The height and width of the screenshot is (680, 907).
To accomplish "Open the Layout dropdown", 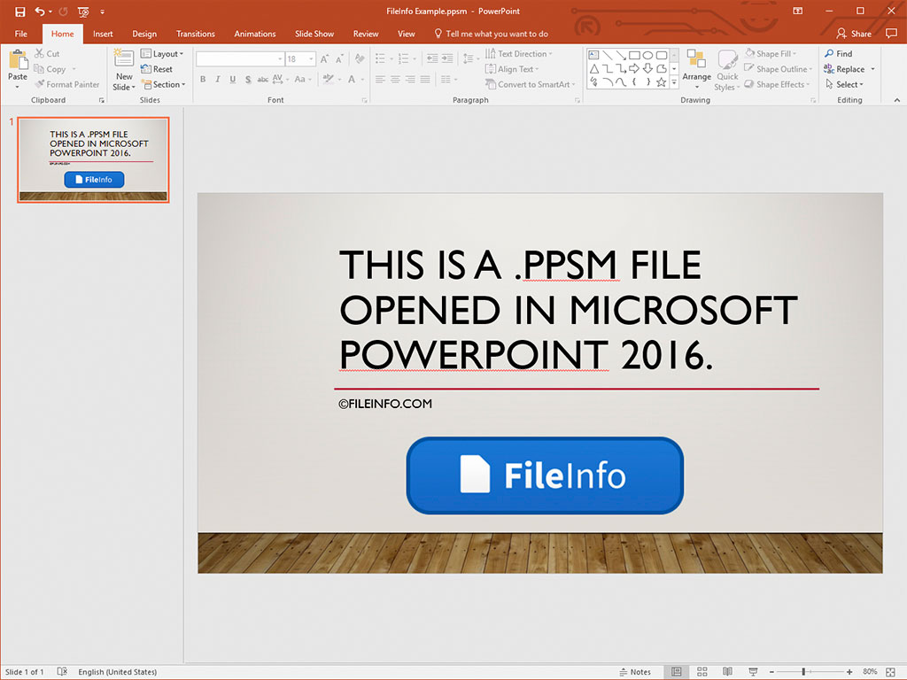I will (162, 54).
